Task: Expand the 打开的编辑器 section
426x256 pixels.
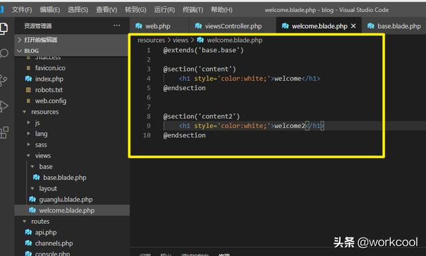Action: (71, 40)
